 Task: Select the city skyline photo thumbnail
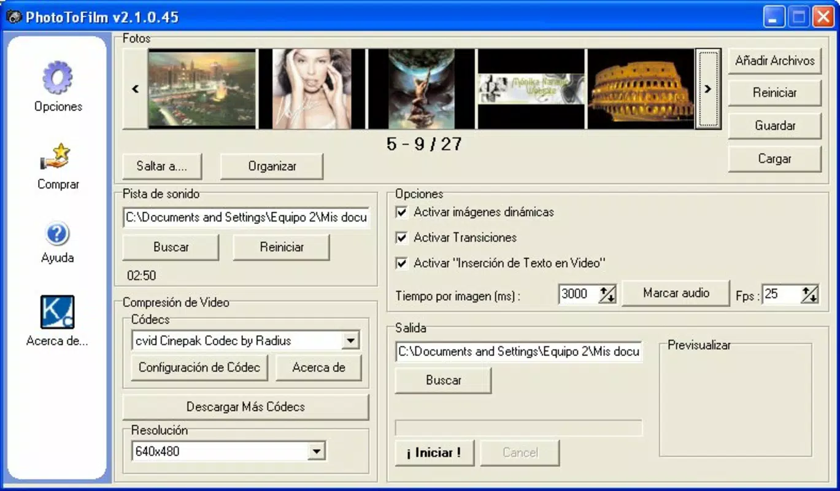tap(202, 89)
